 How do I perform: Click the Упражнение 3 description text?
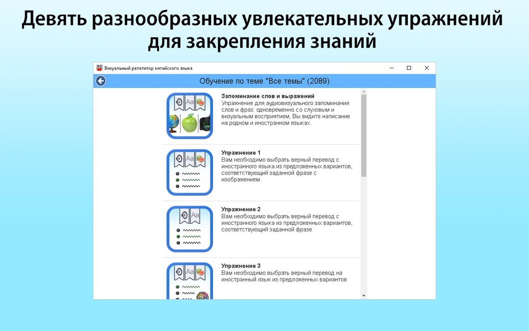284,276
